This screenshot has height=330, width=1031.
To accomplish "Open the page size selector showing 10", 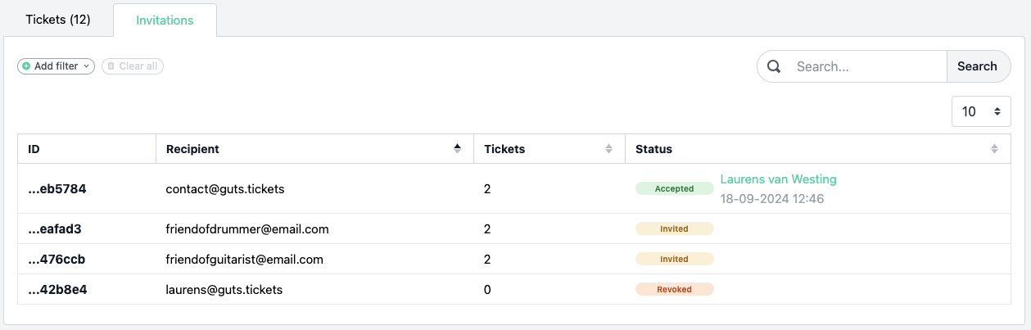I will 981,111.
